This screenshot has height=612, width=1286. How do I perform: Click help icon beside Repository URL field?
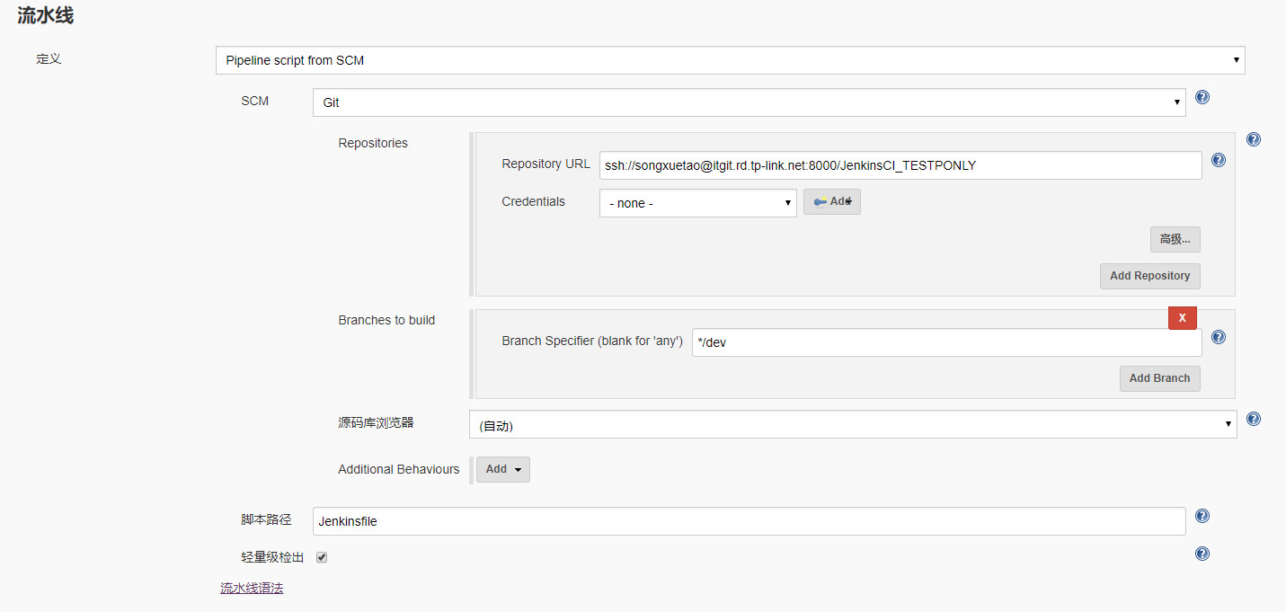pyautogui.click(x=1219, y=160)
